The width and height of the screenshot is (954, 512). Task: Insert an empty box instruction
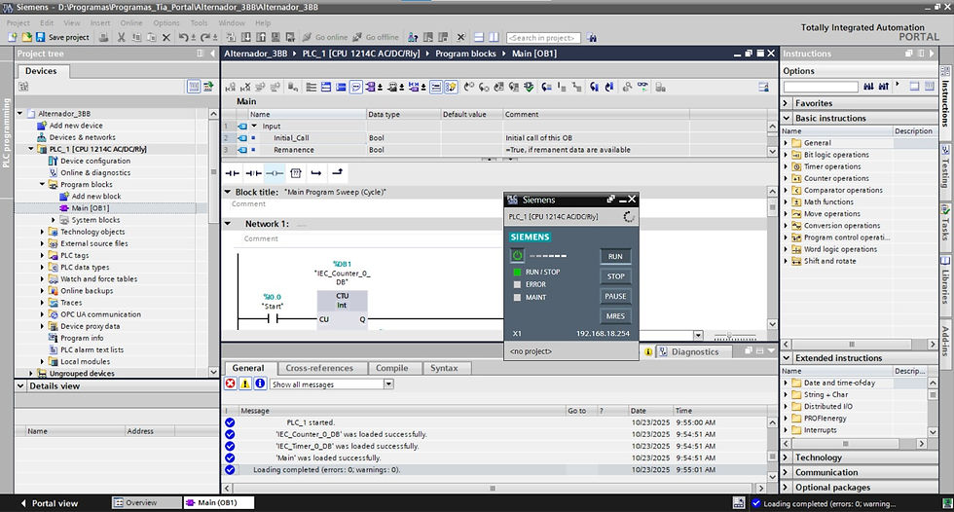296,173
